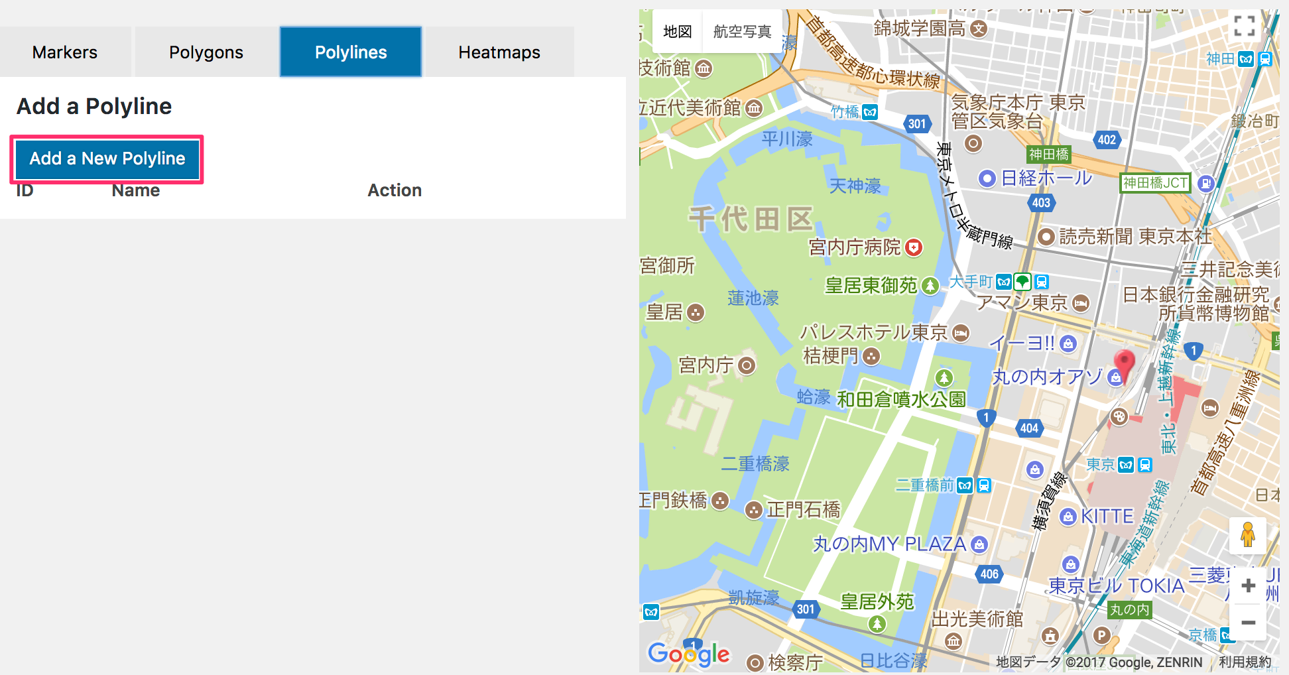Screen dimensions: 1289x675
Task: Click the park tree icon at 和田倉噴水公園
Action: 945,378
